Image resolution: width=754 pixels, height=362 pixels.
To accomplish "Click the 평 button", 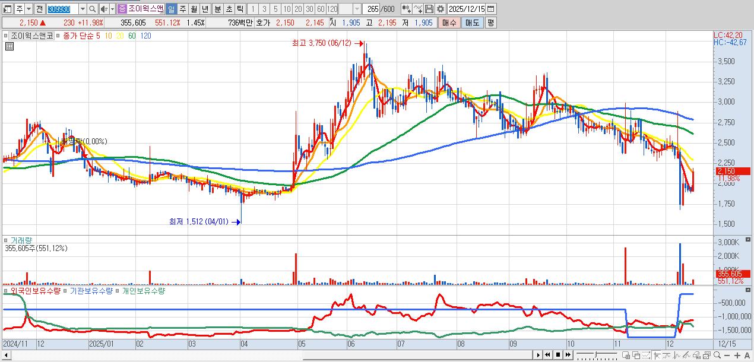I will pyautogui.click(x=490, y=23).
